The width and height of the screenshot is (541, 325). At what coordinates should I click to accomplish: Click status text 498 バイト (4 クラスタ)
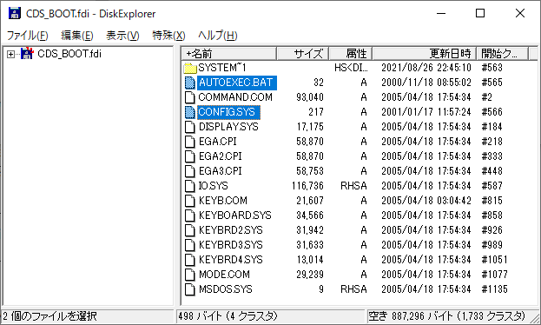click(228, 316)
